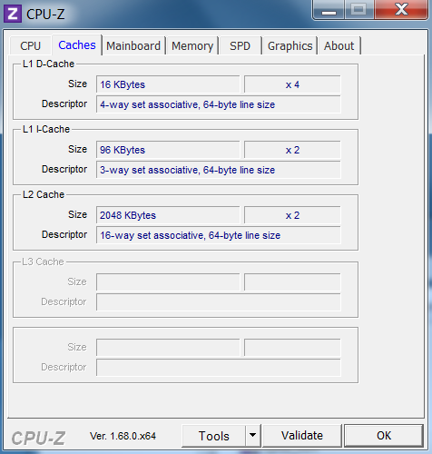Click the L1 D-Cache group label
Screen dimensions: 432x454
(48, 64)
